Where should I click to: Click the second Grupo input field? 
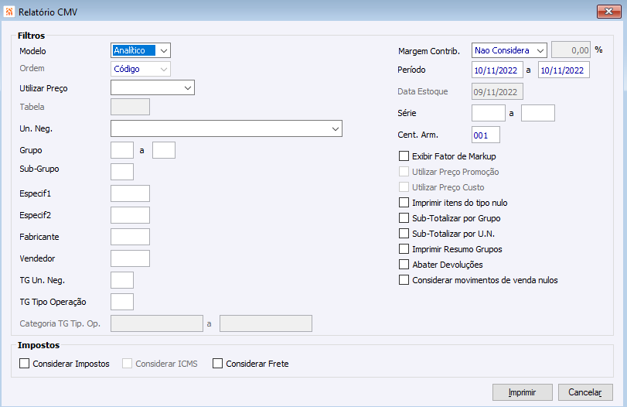tap(164, 150)
